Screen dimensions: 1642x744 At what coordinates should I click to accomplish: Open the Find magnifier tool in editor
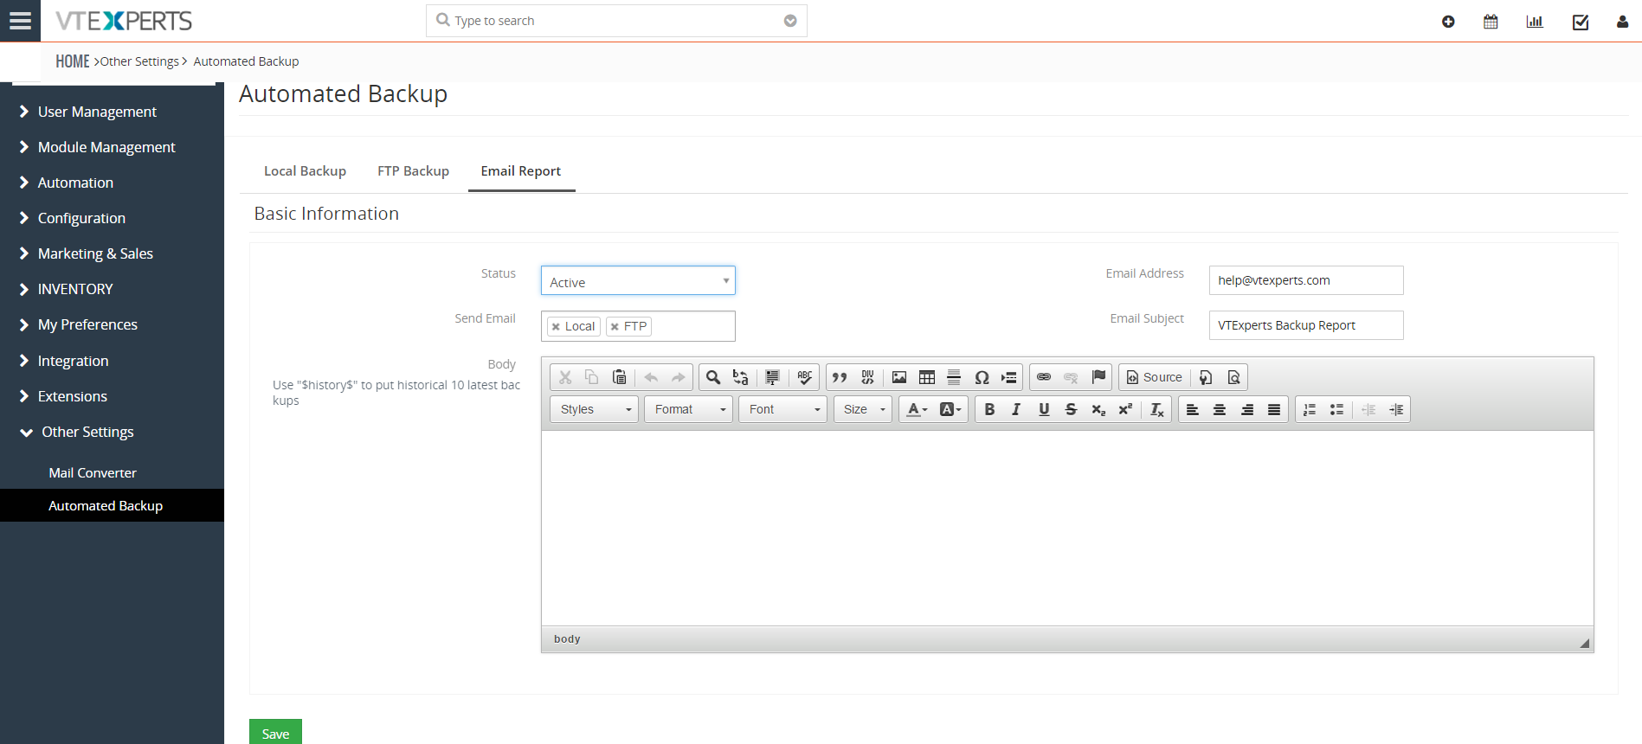click(713, 377)
